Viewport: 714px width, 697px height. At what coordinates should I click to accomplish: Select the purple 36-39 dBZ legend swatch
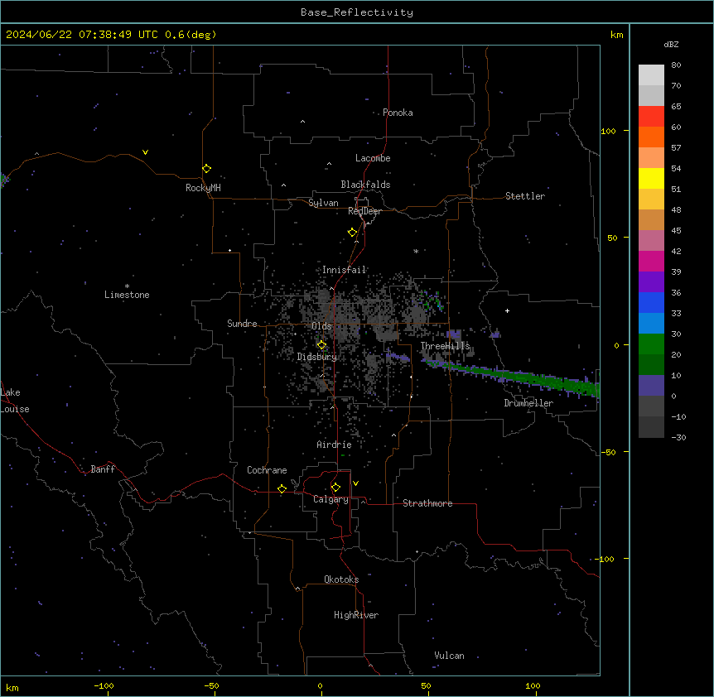click(651, 282)
